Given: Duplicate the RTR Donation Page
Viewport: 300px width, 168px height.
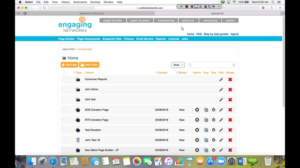Looking at the screenshot, I should click(206, 120).
